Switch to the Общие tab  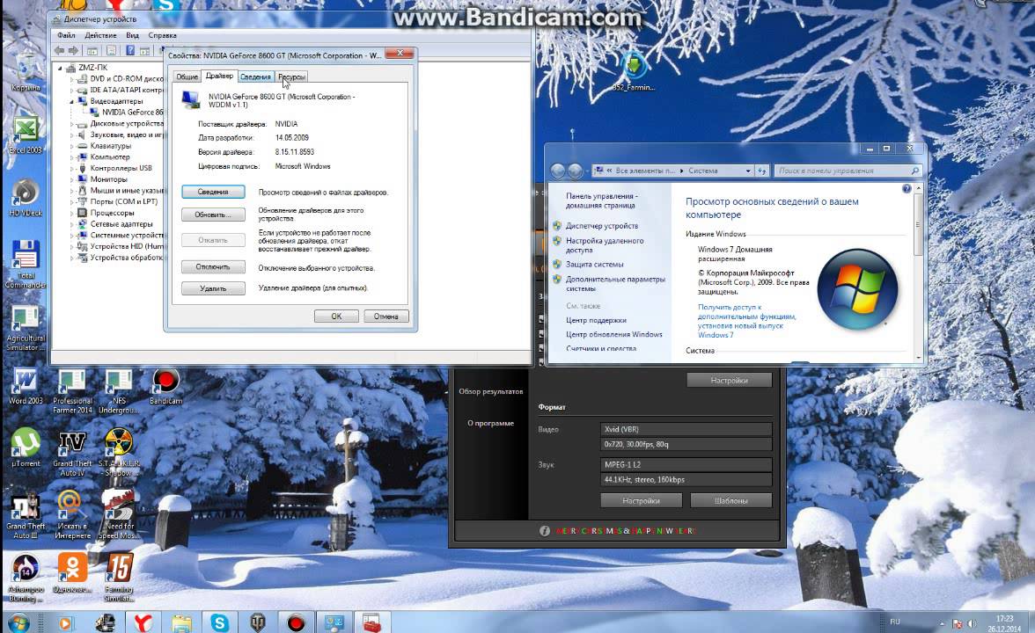[x=187, y=77]
